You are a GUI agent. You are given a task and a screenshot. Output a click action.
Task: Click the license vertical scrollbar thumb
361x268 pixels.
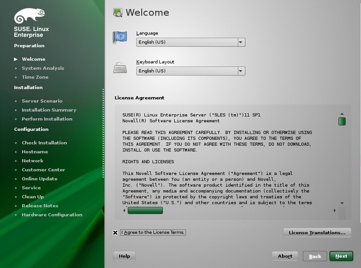coord(342,121)
